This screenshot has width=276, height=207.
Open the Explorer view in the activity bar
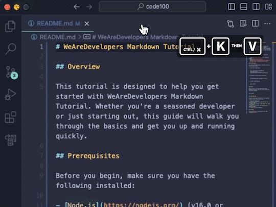(10, 27)
